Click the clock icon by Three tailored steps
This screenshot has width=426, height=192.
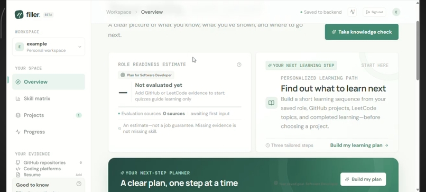[267, 145]
